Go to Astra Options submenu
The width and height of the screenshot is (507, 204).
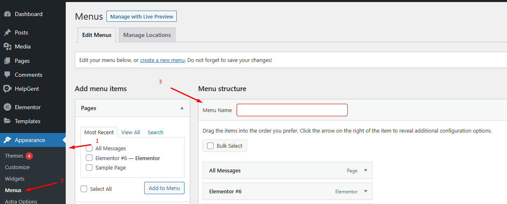[21, 202]
